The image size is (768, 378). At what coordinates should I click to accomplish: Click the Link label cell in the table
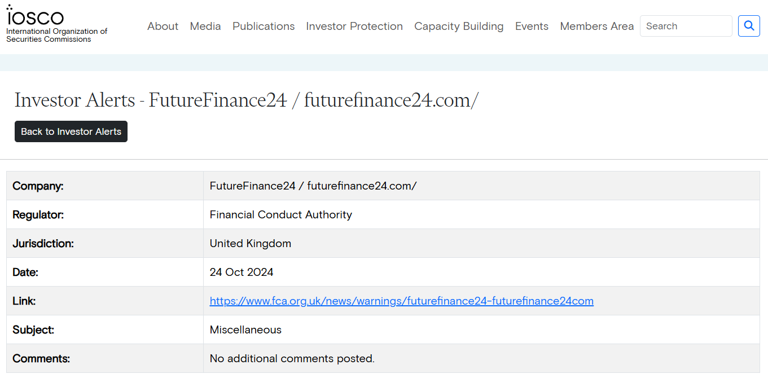22,301
